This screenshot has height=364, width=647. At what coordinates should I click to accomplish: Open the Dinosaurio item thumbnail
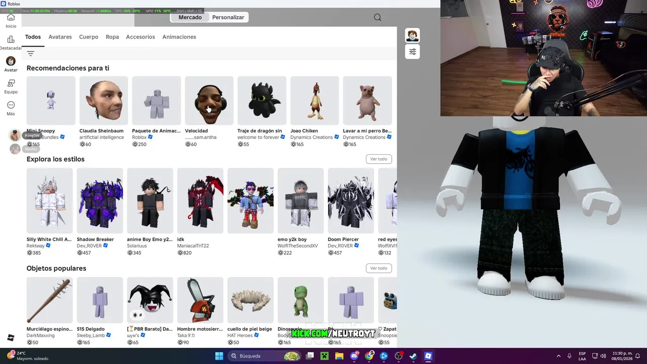click(x=300, y=300)
